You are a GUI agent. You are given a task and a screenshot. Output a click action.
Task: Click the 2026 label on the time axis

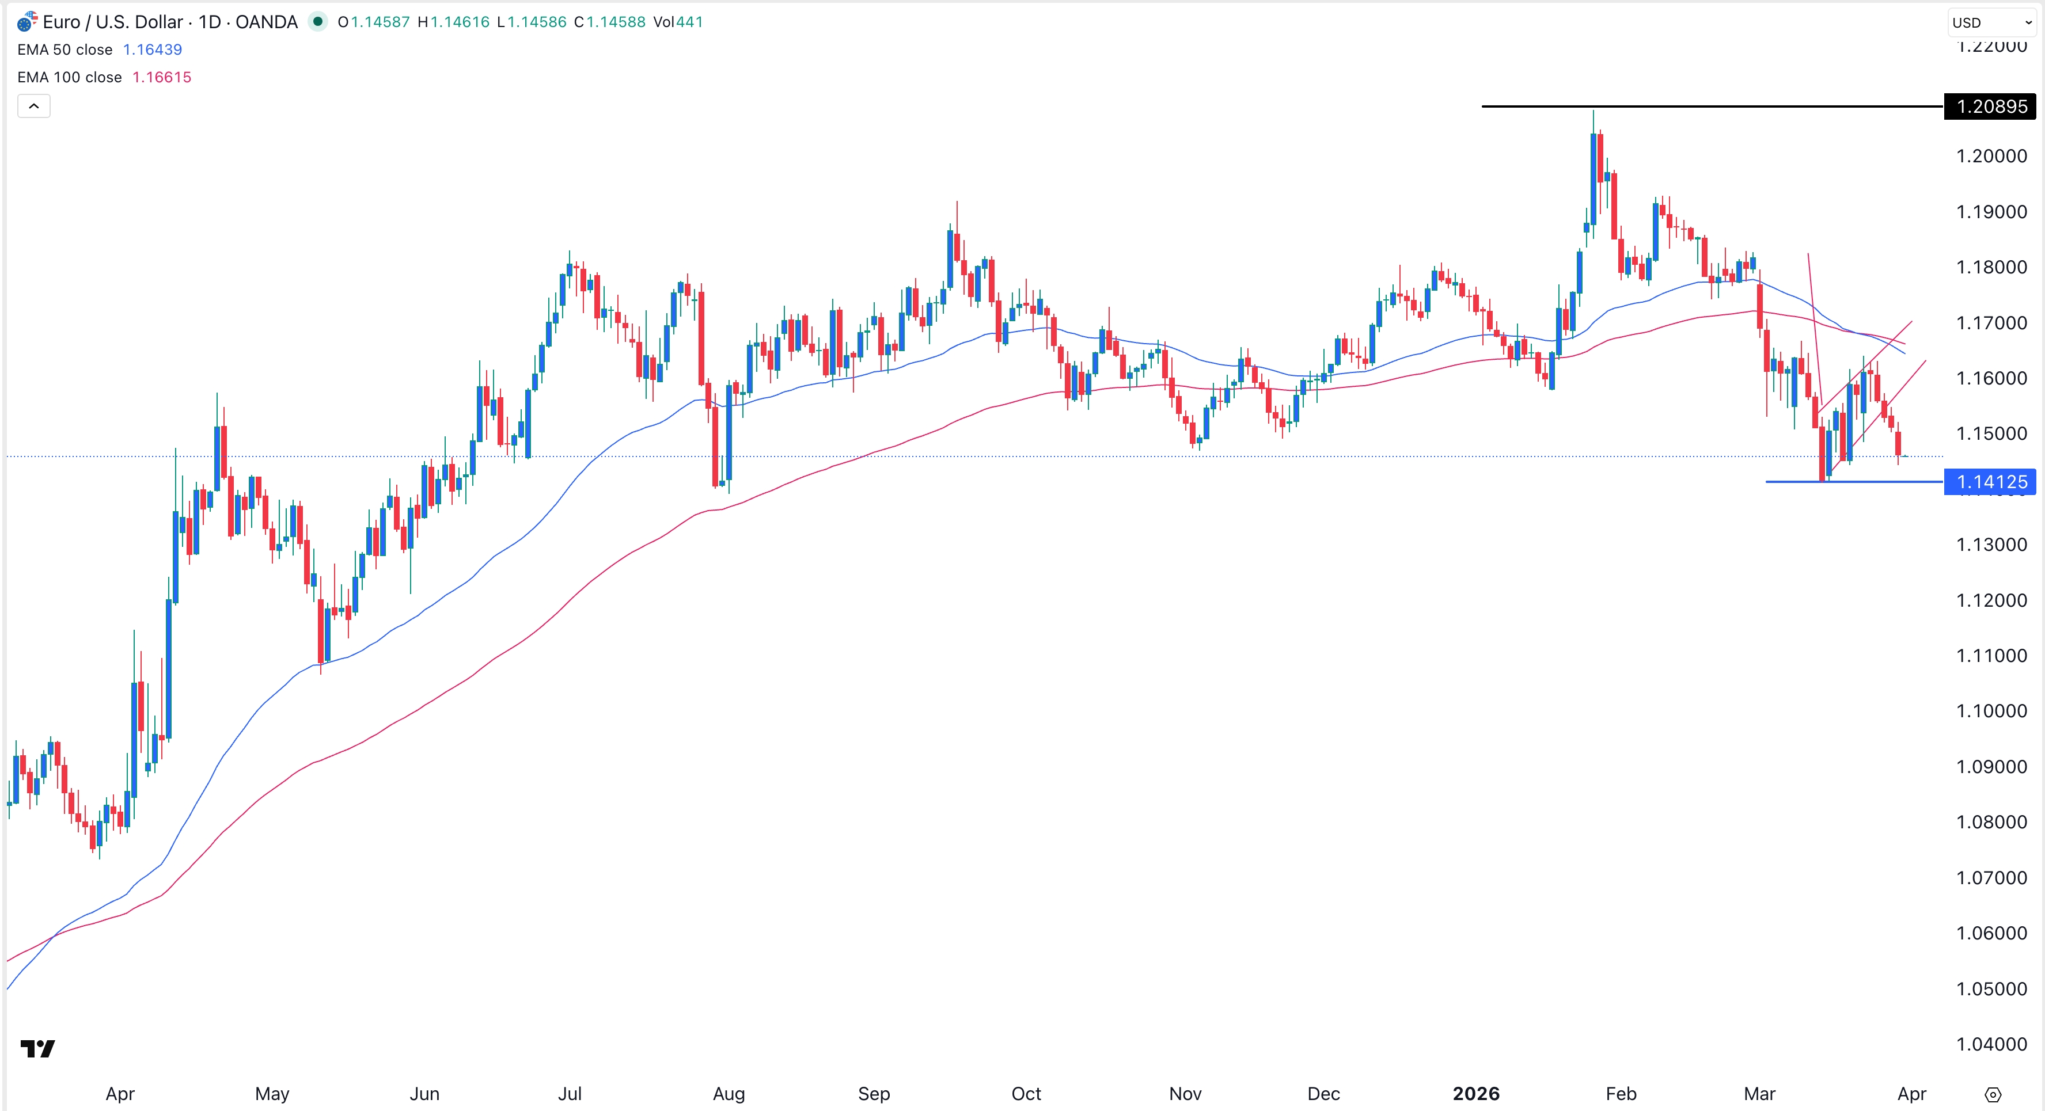click(x=1478, y=1093)
